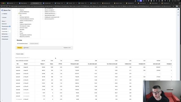Click the Конверсия (%) column header
Image resolution: width=181 pixels, height=102 pixels.
(x=142, y=64)
